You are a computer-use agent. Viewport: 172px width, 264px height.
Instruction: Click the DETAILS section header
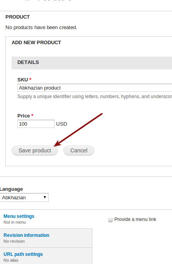pyautogui.click(x=92, y=63)
